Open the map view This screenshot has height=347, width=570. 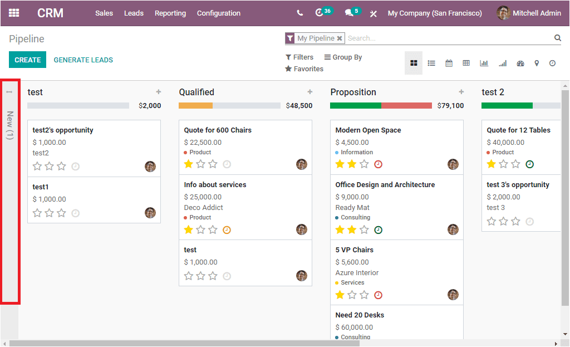[537, 63]
